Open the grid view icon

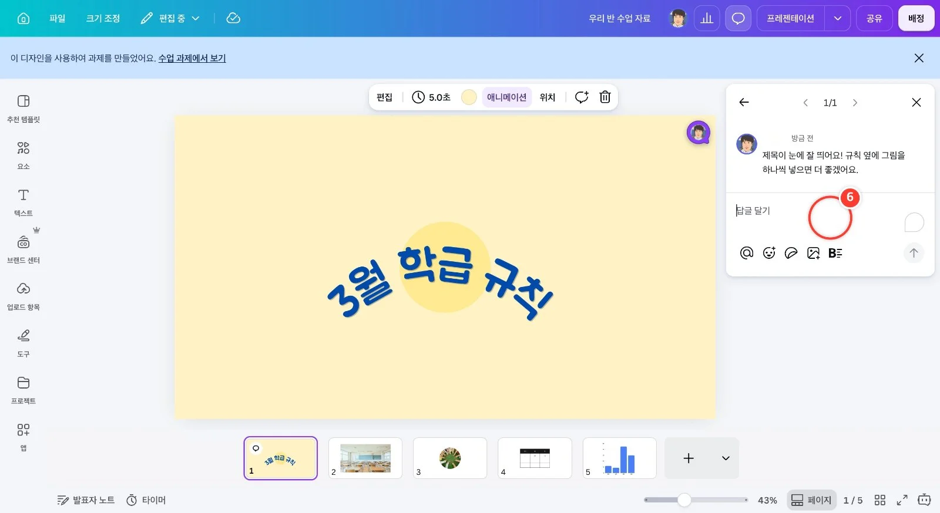(879, 500)
